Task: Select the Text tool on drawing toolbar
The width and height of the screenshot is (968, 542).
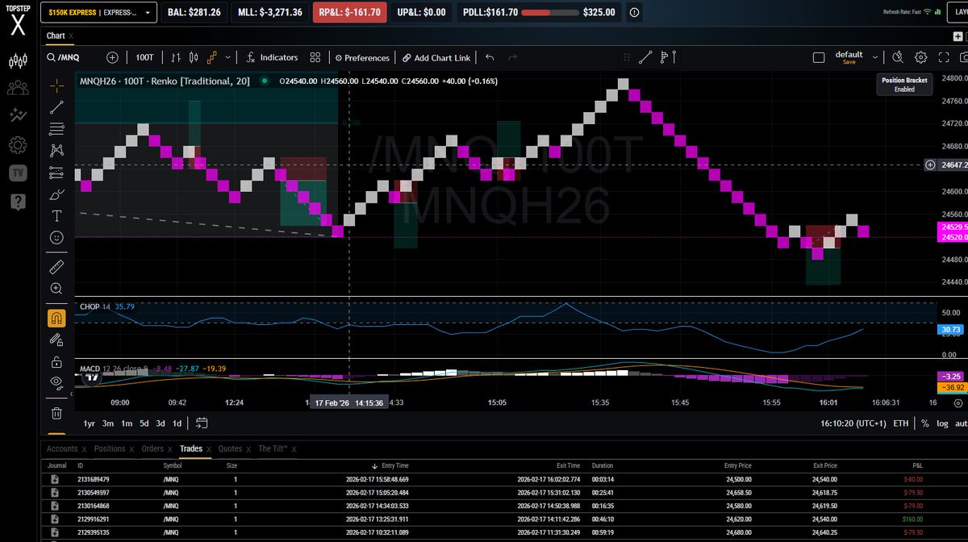Action: click(56, 215)
